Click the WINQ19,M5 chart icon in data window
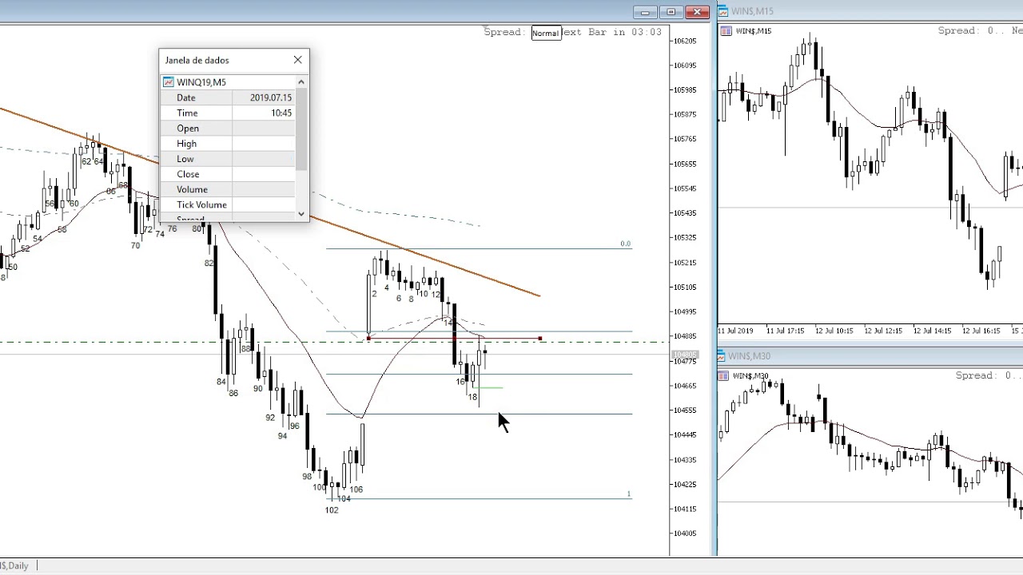 coord(169,82)
